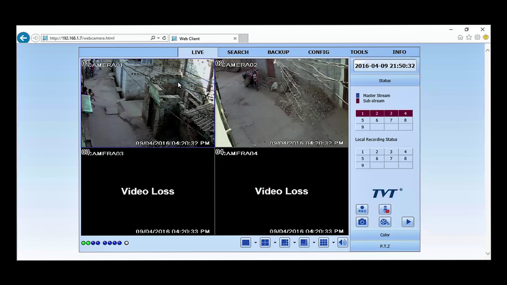Click the microphone talk icon
The height and width of the screenshot is (285, 507).
(x=385, y=209)
